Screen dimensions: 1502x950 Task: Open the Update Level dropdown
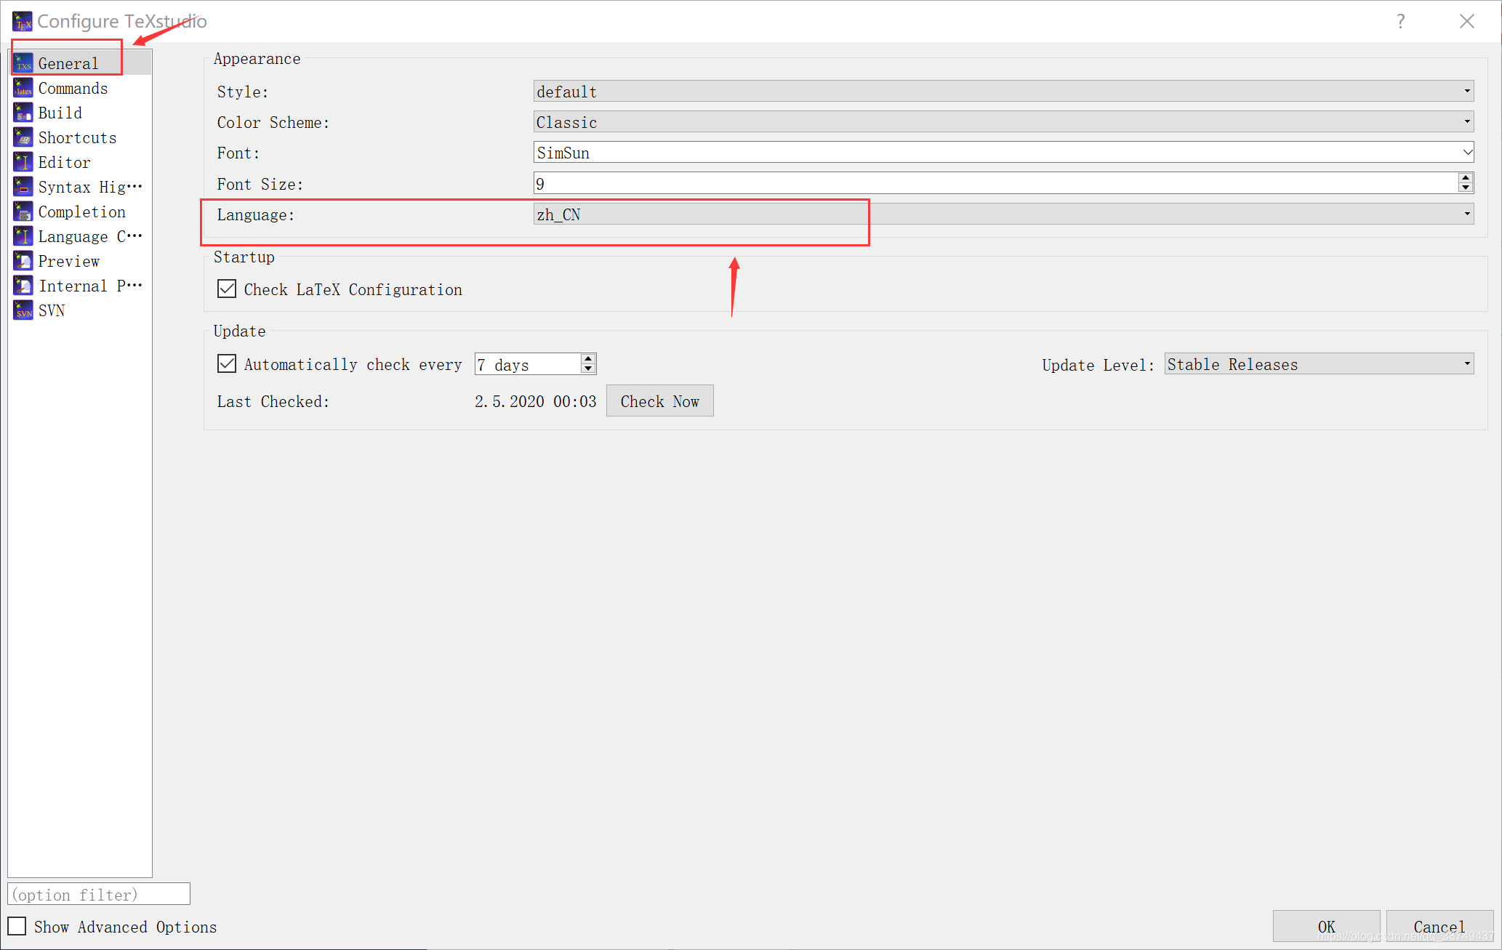(x=1319, y=363)
